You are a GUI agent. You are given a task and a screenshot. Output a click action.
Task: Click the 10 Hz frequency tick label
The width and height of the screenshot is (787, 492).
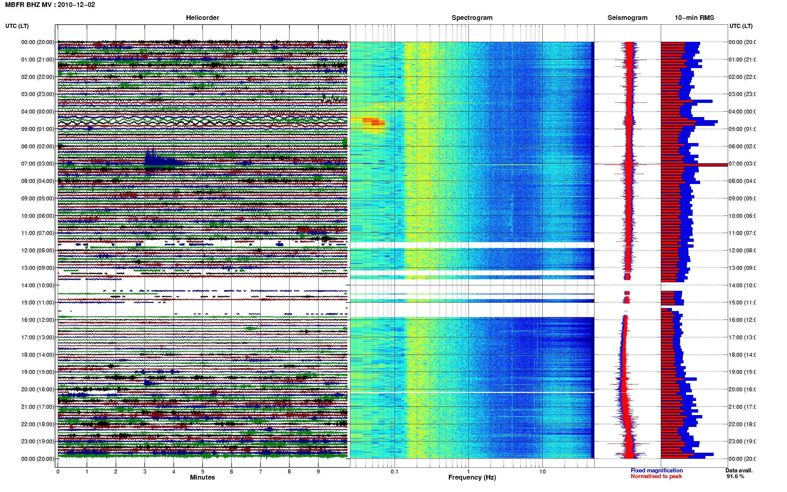click(x=542, y=472)
